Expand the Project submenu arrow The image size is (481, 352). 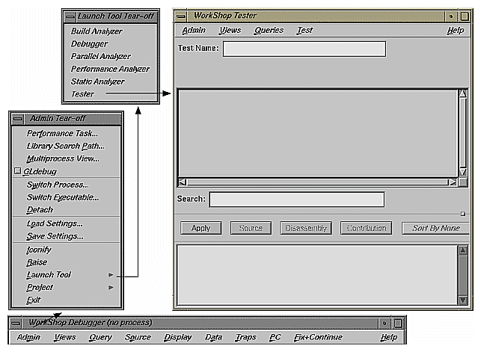(x=111, y=288)
